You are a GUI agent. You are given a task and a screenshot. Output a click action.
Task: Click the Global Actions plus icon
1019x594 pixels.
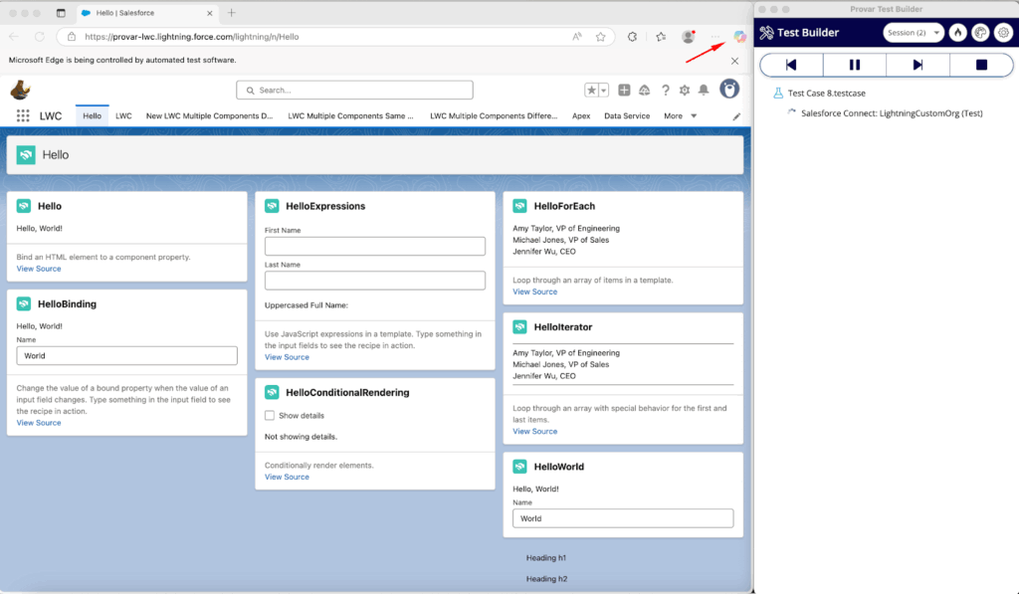pos(624,91)
